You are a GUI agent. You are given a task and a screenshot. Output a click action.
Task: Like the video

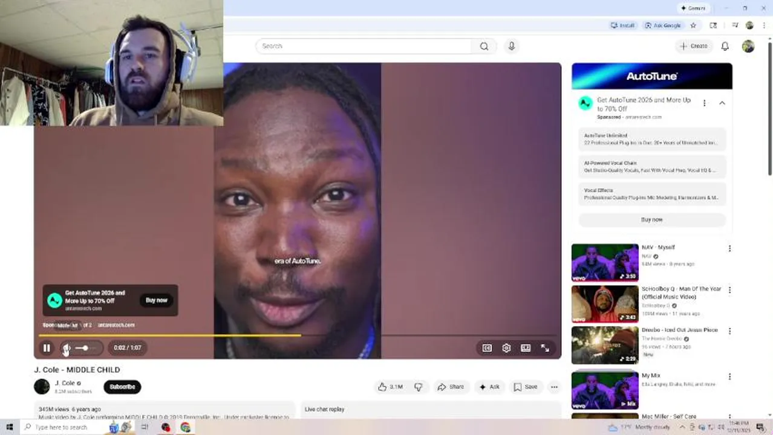(x=390, y=387)
